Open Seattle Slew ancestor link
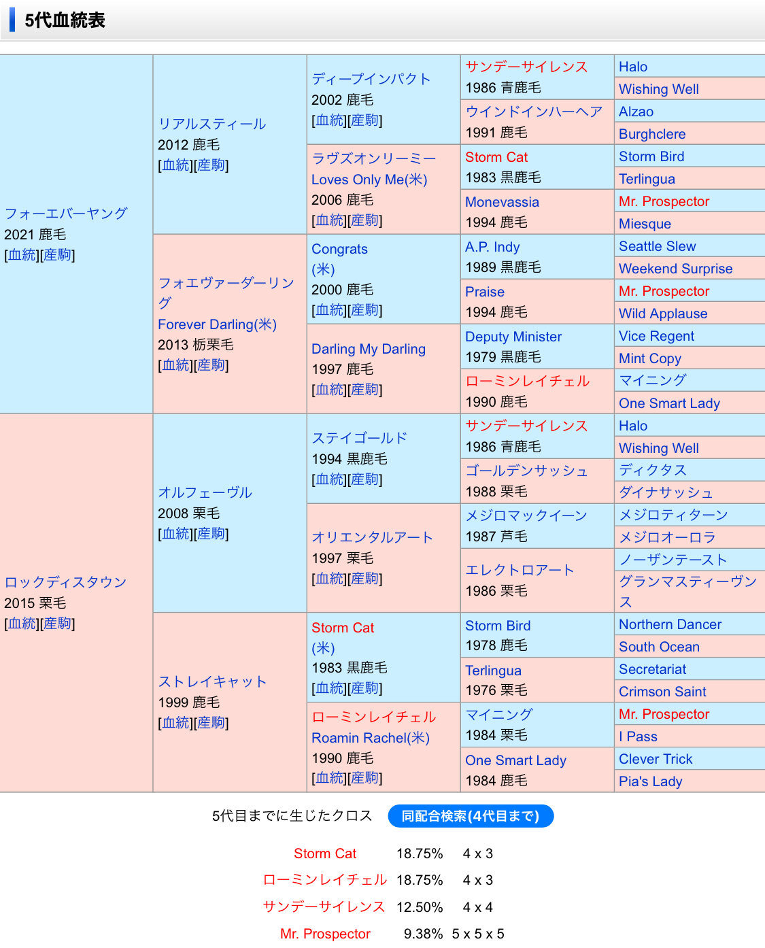 coord(657,246)
